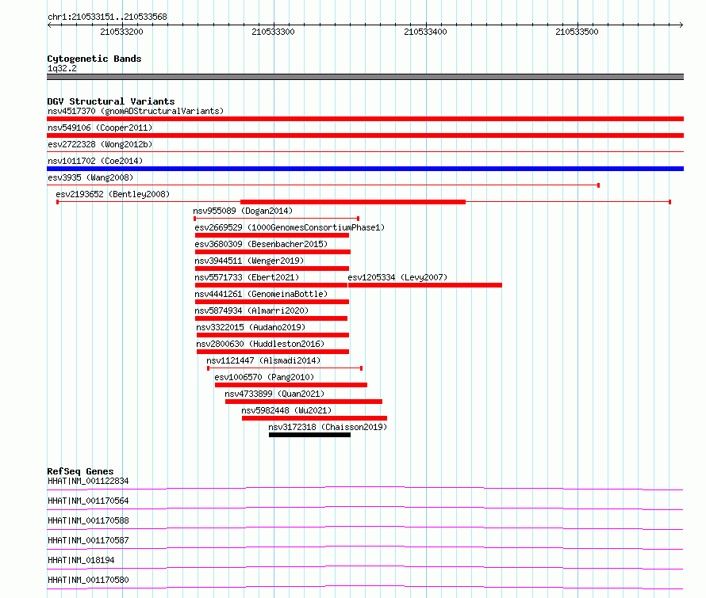Click nsv5874934 (Almarri2020) label
The height and width of the screenshot is (598, 706).
(x=251, y=310)
